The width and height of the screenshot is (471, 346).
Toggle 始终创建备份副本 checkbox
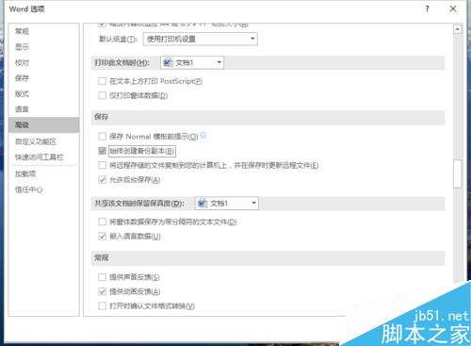click(102, 151)
